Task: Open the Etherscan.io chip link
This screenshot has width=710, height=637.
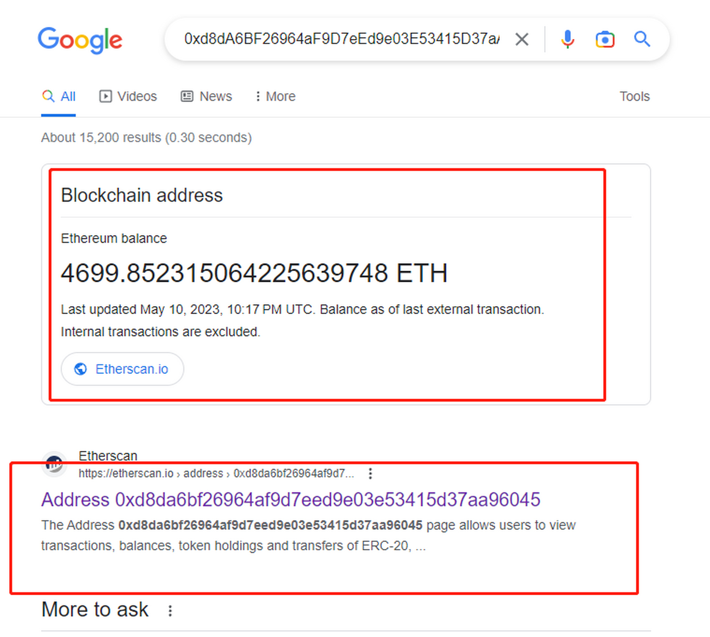Action: tap(132, 369)
